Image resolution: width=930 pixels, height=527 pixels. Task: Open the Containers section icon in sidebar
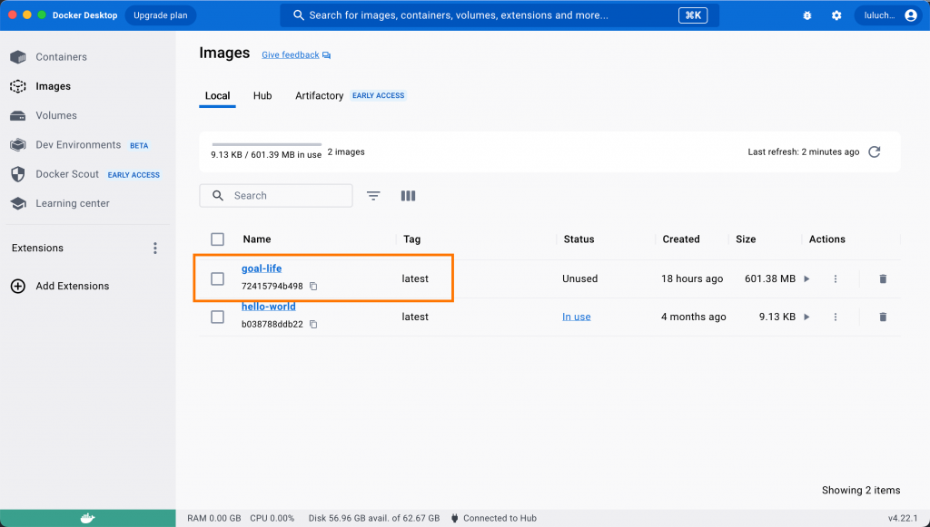click(18, 57)
